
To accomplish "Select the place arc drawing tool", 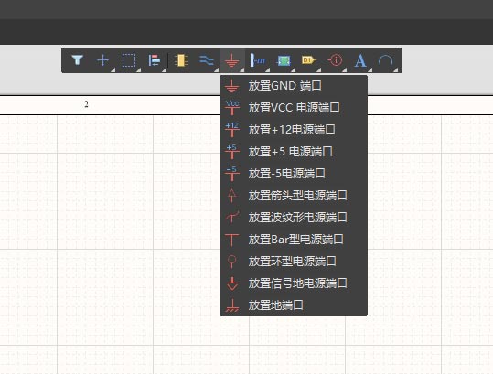I will 385,60.
